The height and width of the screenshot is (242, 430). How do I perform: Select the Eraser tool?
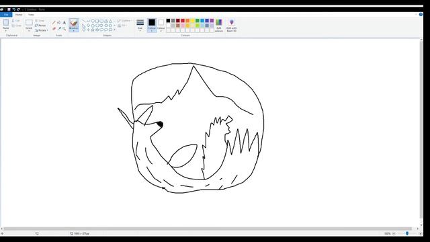(54, 28)
